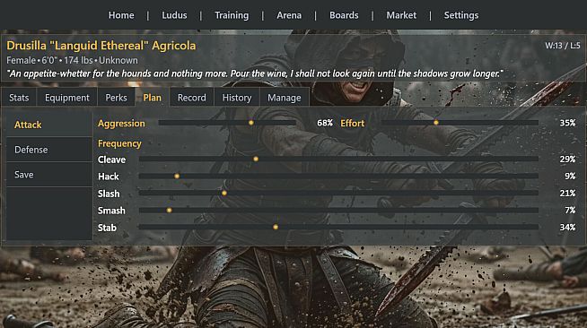Open the Training section
Screen dimensions: 587x328
(x=232, y=15)
